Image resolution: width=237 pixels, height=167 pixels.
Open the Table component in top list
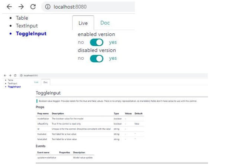tap(22, 18)
